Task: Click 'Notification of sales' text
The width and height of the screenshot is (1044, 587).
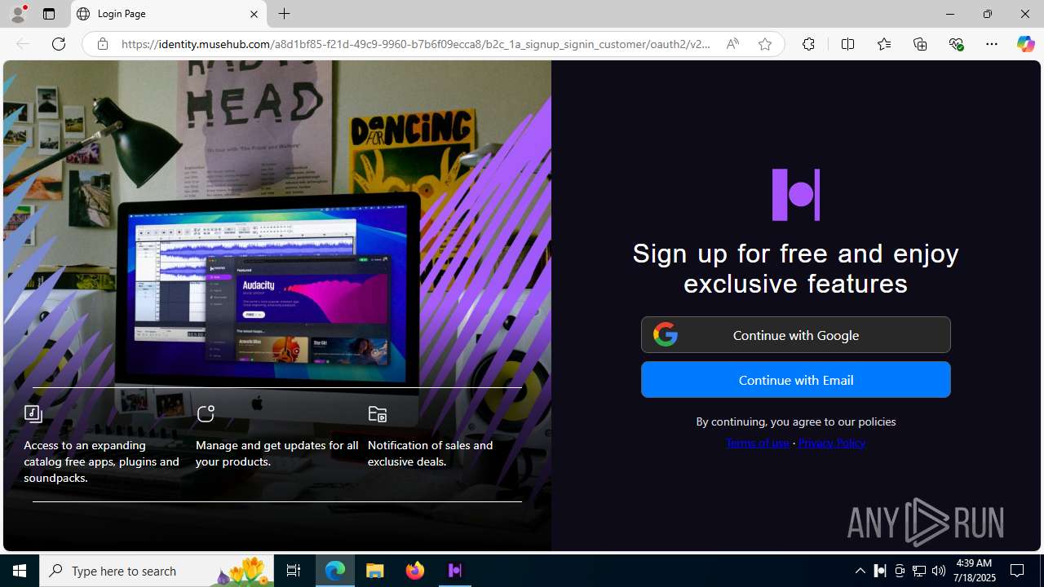Action: (x=431, y=453)
